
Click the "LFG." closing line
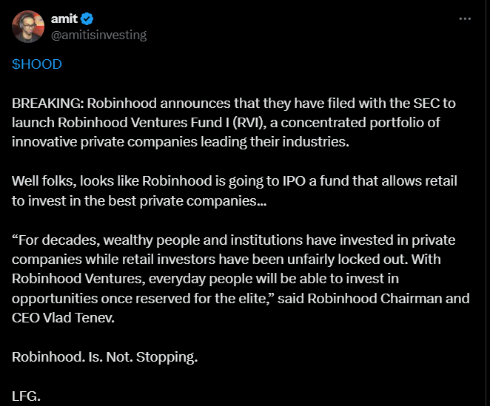coord(26,396)
